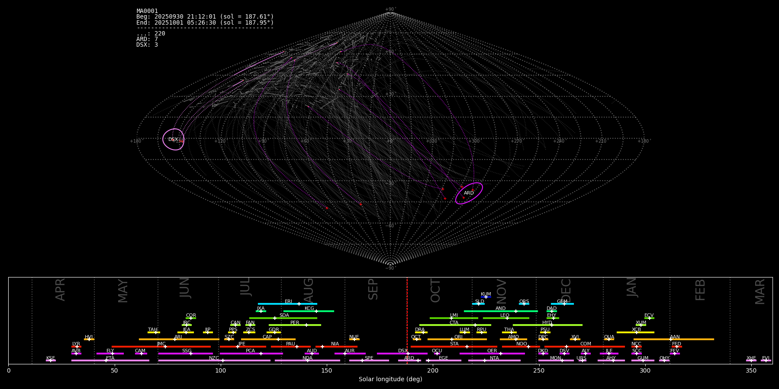Select the ORI shower peak marker
The image size is (779, 389).
point(452,339)
